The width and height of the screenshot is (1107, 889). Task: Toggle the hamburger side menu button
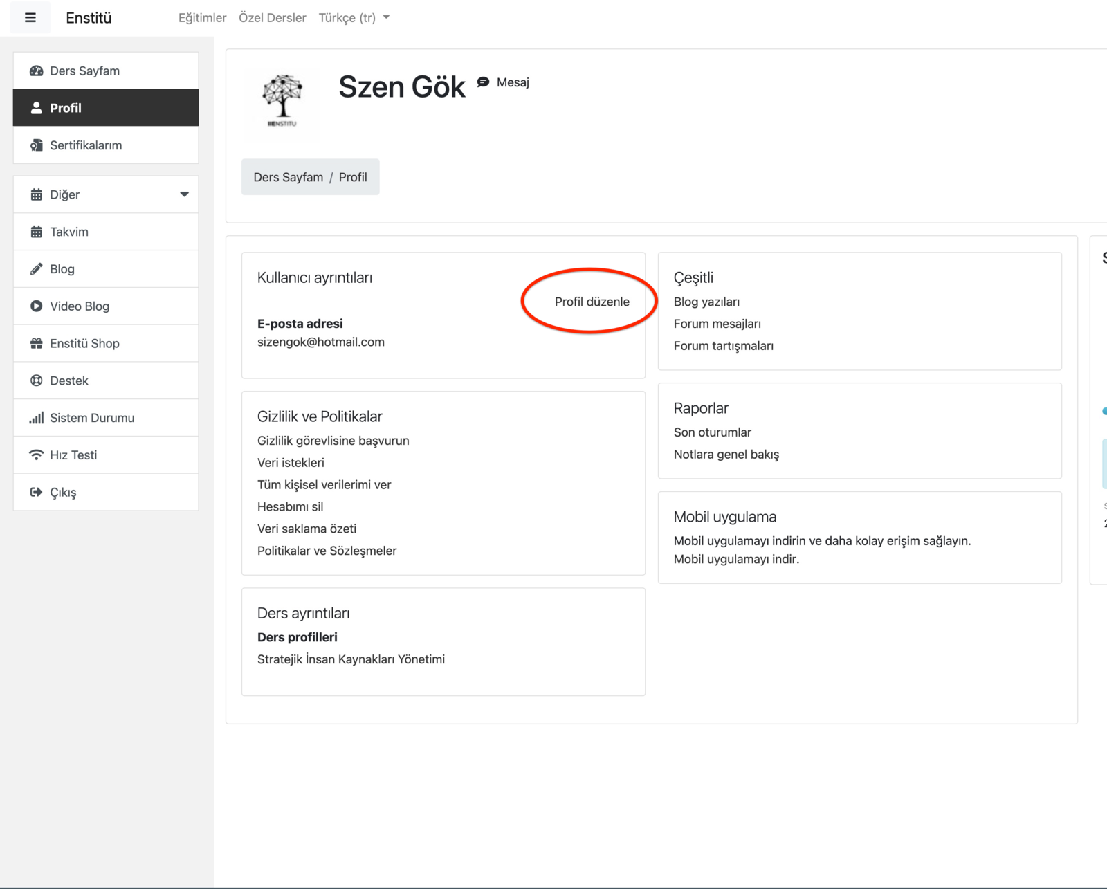30,18
